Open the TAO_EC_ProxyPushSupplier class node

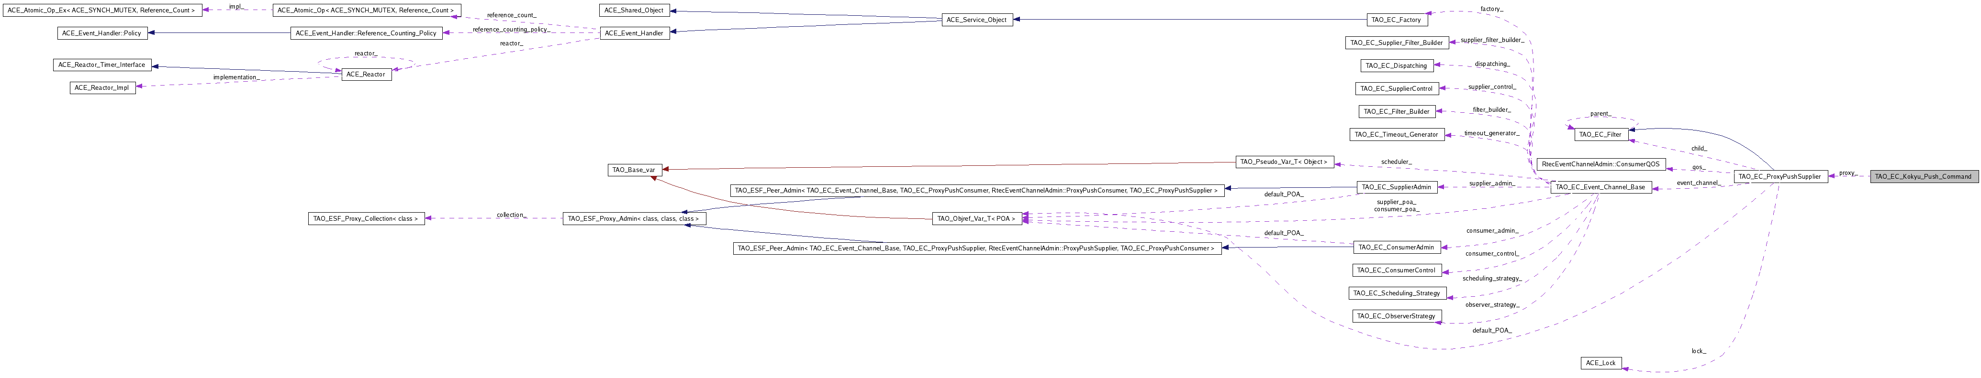click(1780, 177)
